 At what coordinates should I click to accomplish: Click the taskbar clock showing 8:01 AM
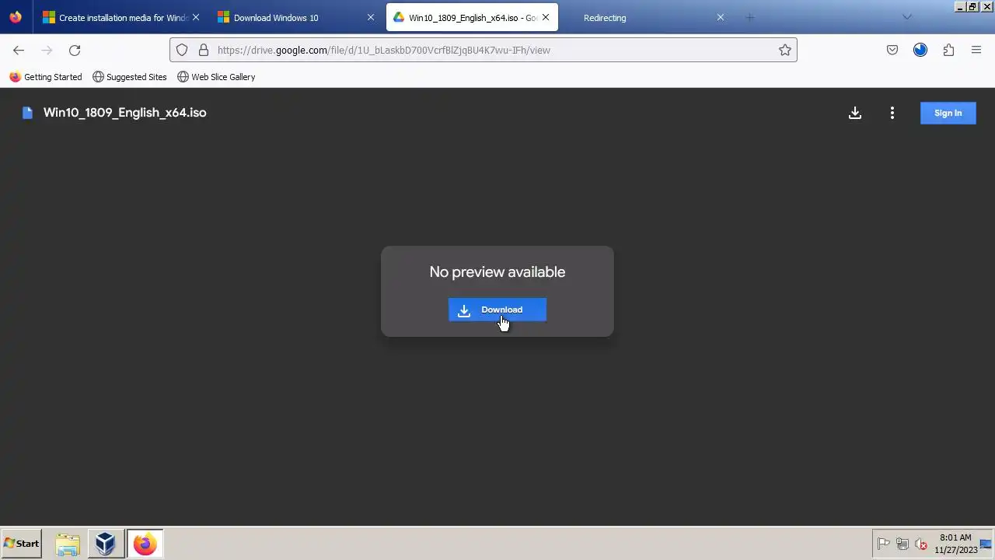coord(956,544)
